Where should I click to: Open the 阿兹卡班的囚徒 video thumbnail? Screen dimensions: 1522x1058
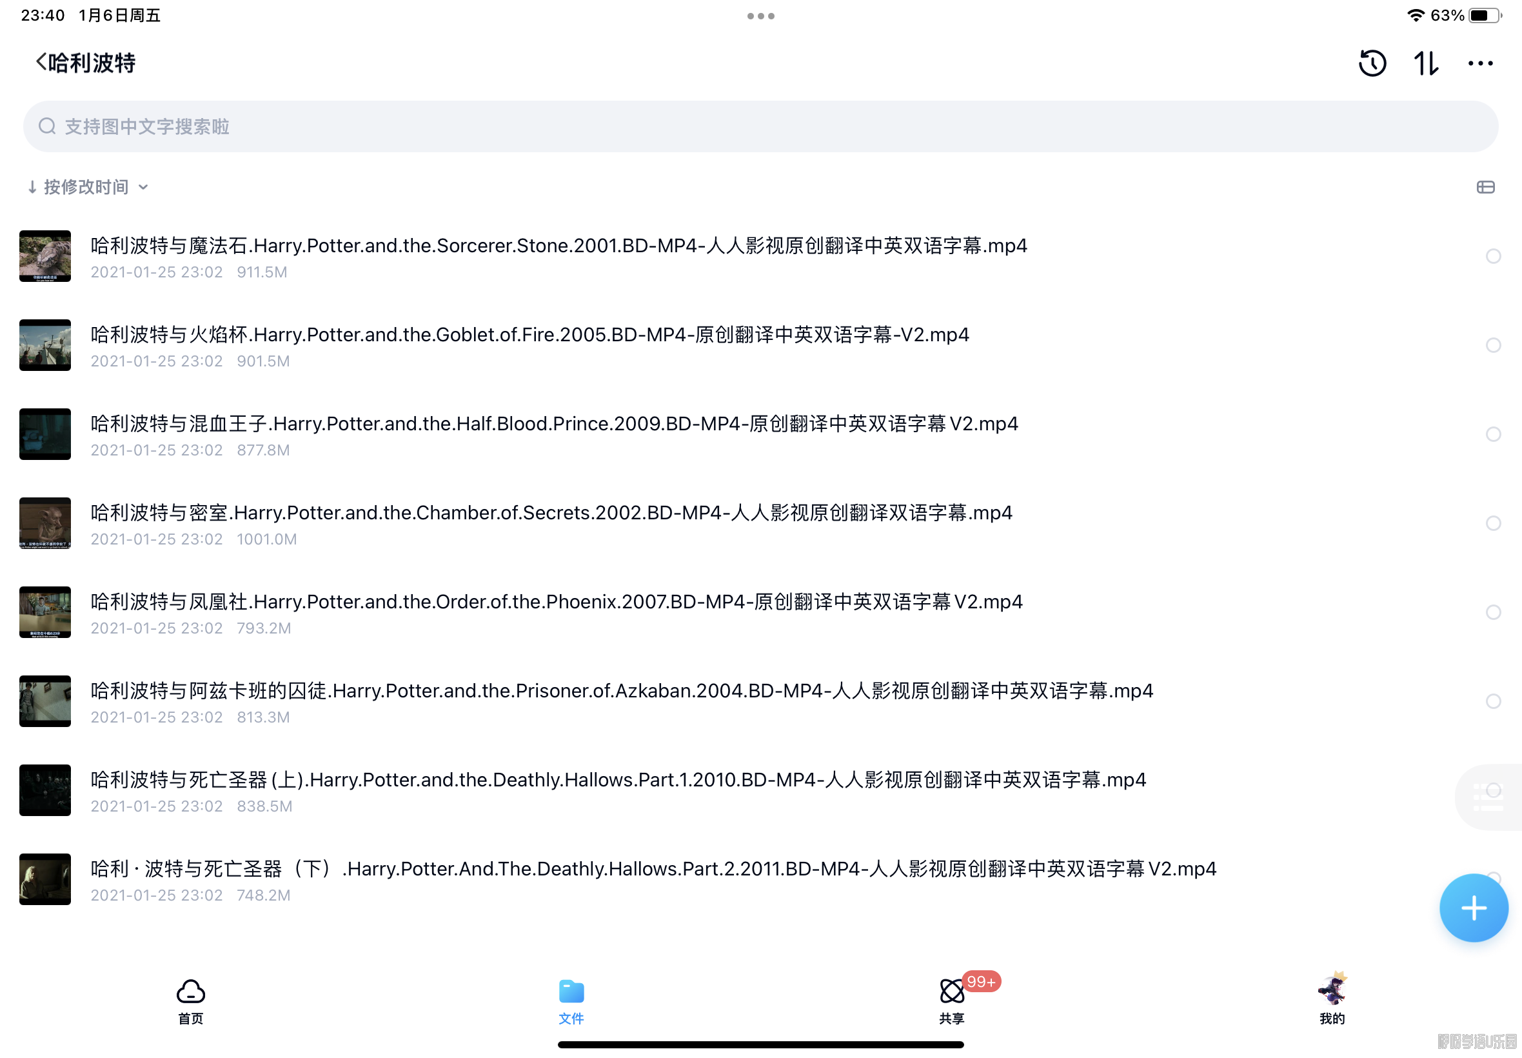tap(45, 701)
